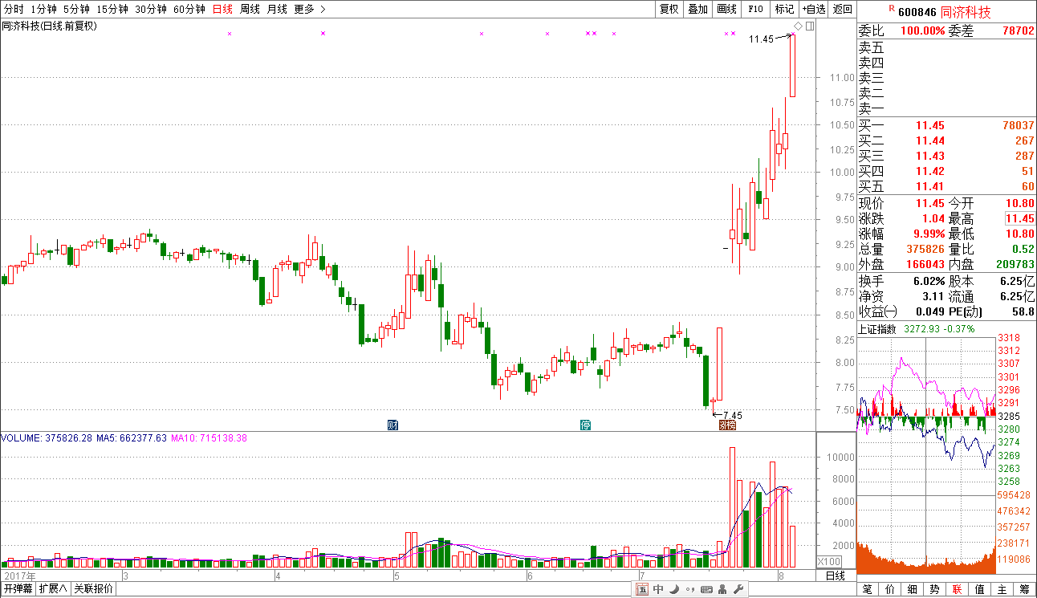Click the IME user account icon
Screen dimensions: 1037x598
coord(723,589)
